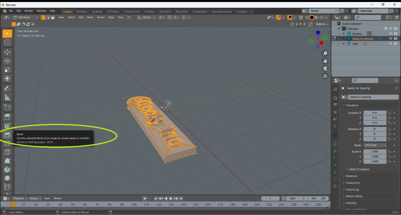The image size is (401, 215).
Task: Toggle the camera view icon
Action: click(x=325, y=68)
